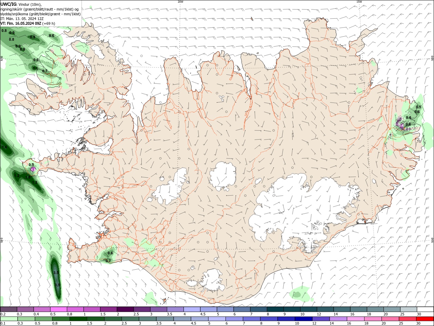Pick the blue 8 swatch in the rain scale
Screen dimensions: 434x326
[269, 319]
